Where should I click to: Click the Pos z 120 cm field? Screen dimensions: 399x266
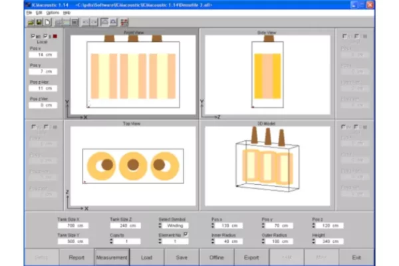(x=330, y=225)
